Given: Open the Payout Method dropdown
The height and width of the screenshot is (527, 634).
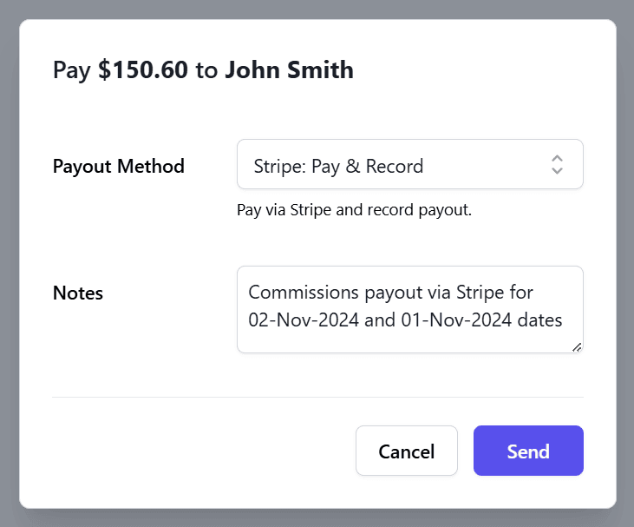Looking at the screenshot, I should tap(410, 164).
